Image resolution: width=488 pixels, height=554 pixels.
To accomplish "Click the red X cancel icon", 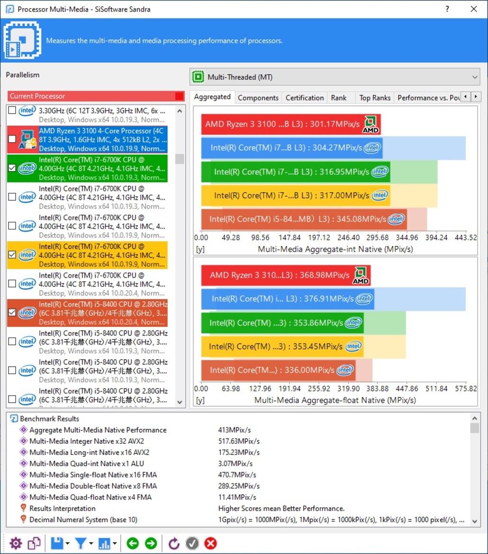I will tap(210, 544).
